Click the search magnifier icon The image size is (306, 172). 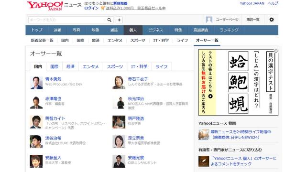(109, 20)
